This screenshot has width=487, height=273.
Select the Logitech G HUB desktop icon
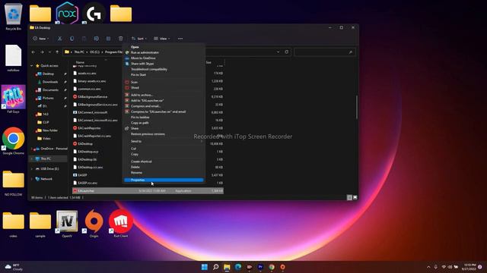[x=94, y=13]
